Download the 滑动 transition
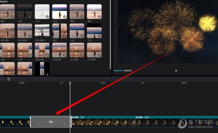Image resolution: width=218 pixels, height=133 pixels. pos(65,36)
